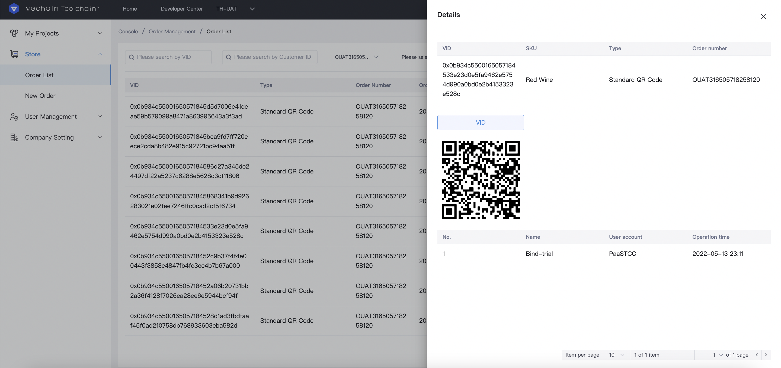Click operation time 2022-05-13 23:11
This screenshot has height=368, width=781.
pyautogui.click(x=718, y=254)
